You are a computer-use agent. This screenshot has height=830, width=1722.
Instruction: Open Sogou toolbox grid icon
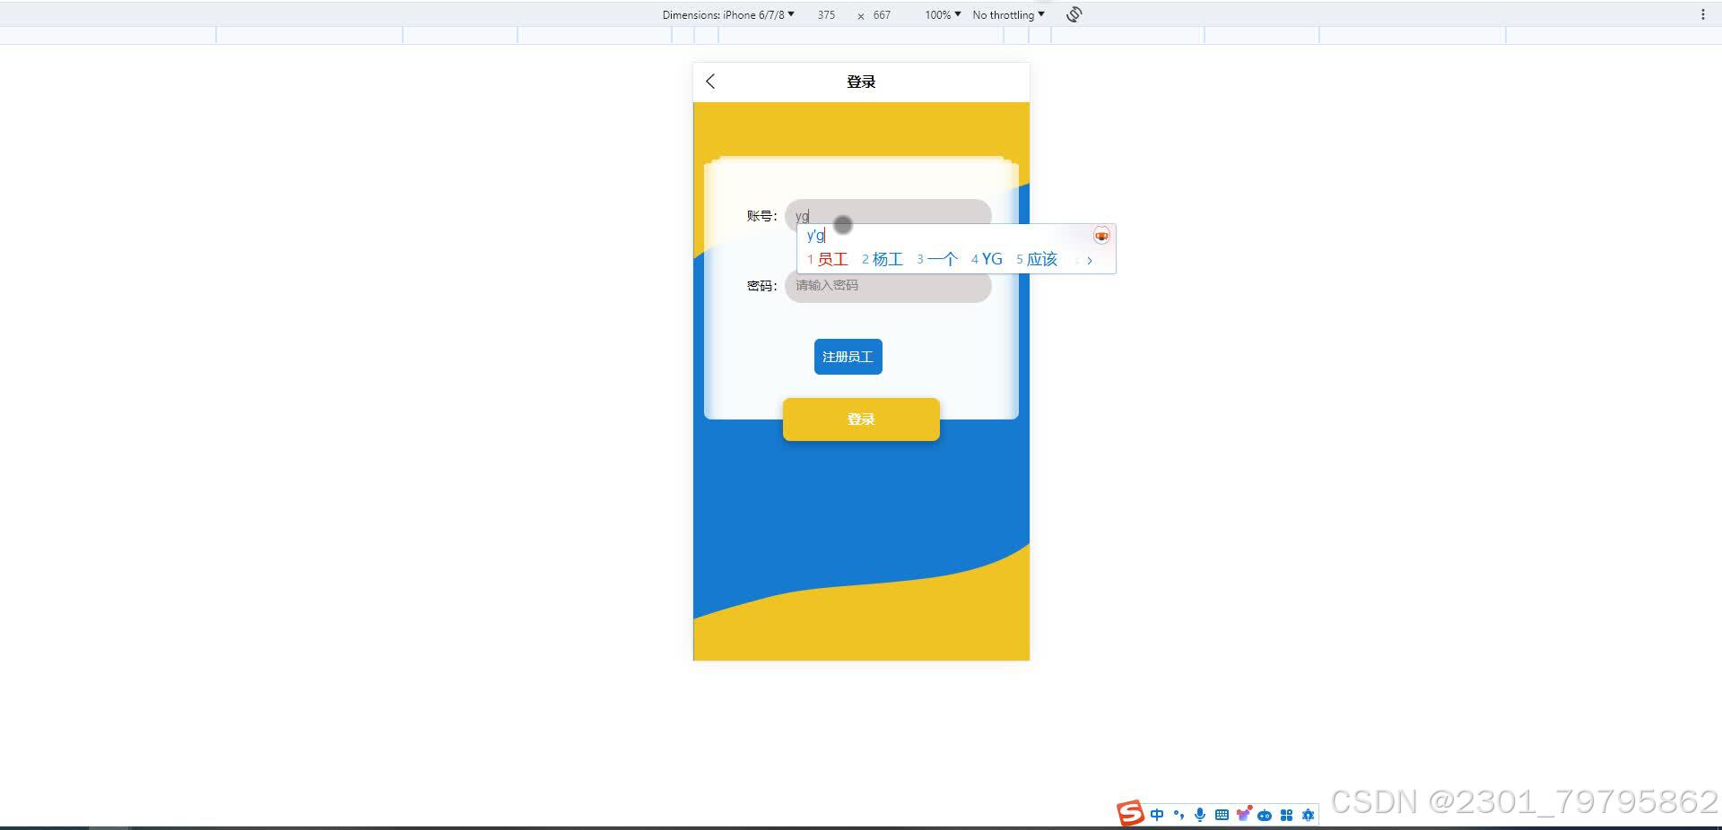pyautogui.click(x=1286, y=815)
